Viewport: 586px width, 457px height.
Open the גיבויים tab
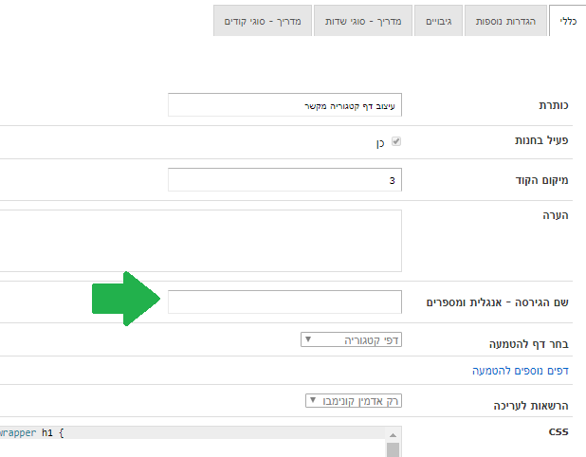point(438,21)
